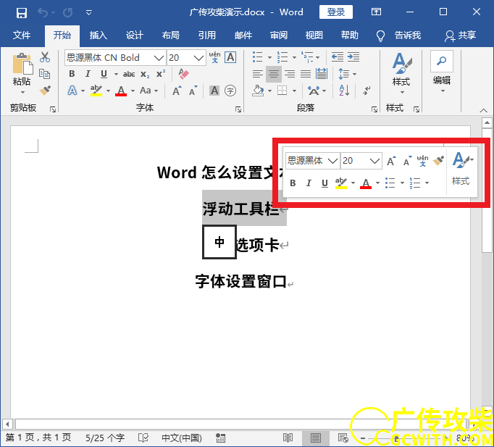This screenshot has height=447, width=494.
Task: Click the vertical scrollbar up arrow
Action: pos(487,123)
